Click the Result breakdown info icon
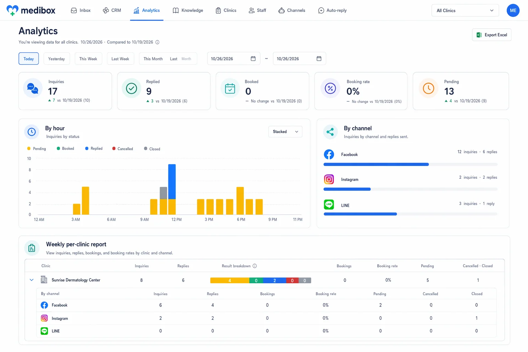The image size is (528, 352). pyautogui.click(x=255, y=266)
